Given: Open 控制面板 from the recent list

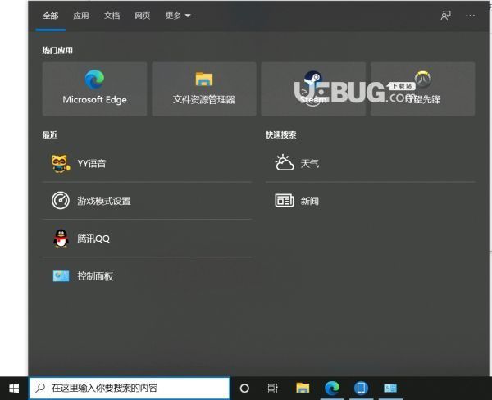Looking at the screenshot, I should [147, 276].
